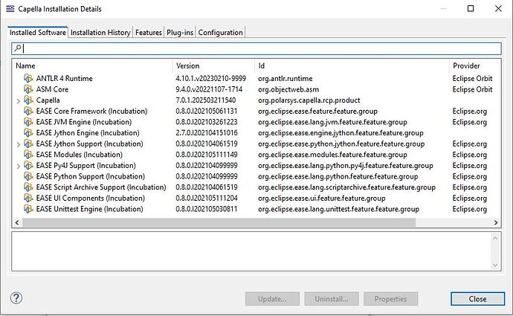Click the ANTLR 4 Runtime feature icon
Viewport: 513px width, 316px height.
pyautogui.click(x=28, y=79)
